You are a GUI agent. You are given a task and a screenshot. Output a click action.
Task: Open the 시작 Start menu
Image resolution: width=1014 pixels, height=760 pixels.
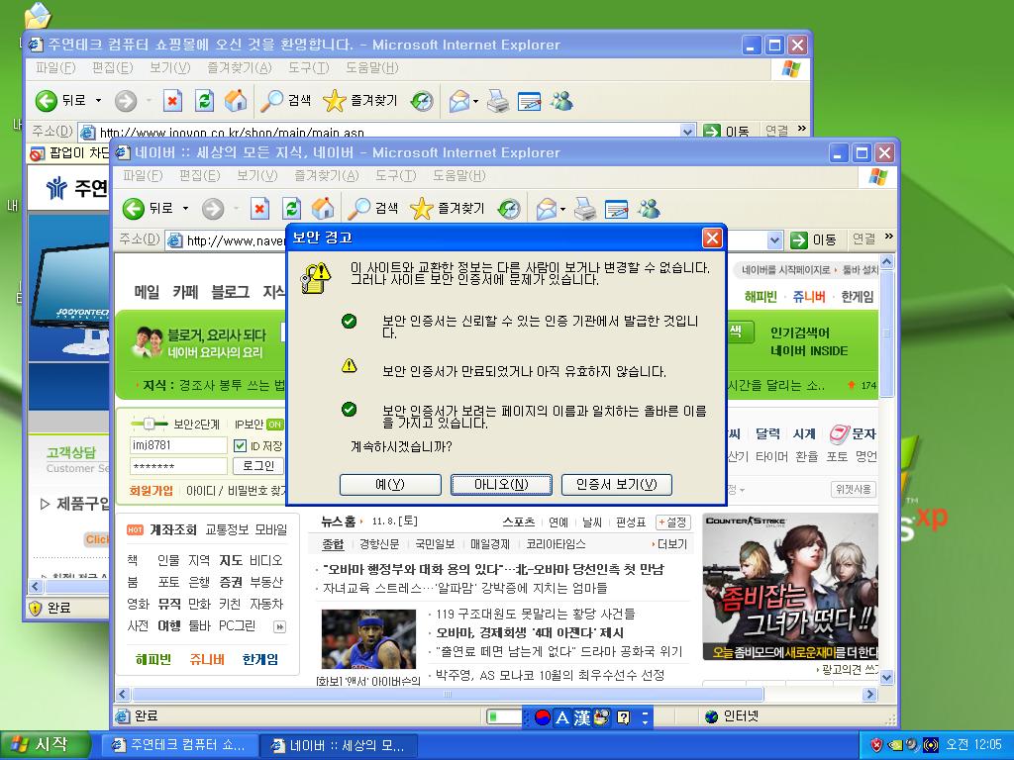(44, 745)
